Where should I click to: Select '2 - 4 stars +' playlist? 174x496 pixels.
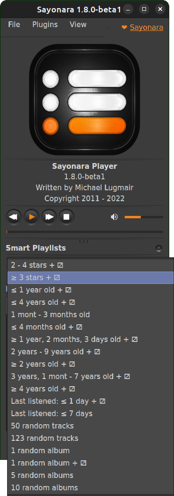click(x=91, y=265)
